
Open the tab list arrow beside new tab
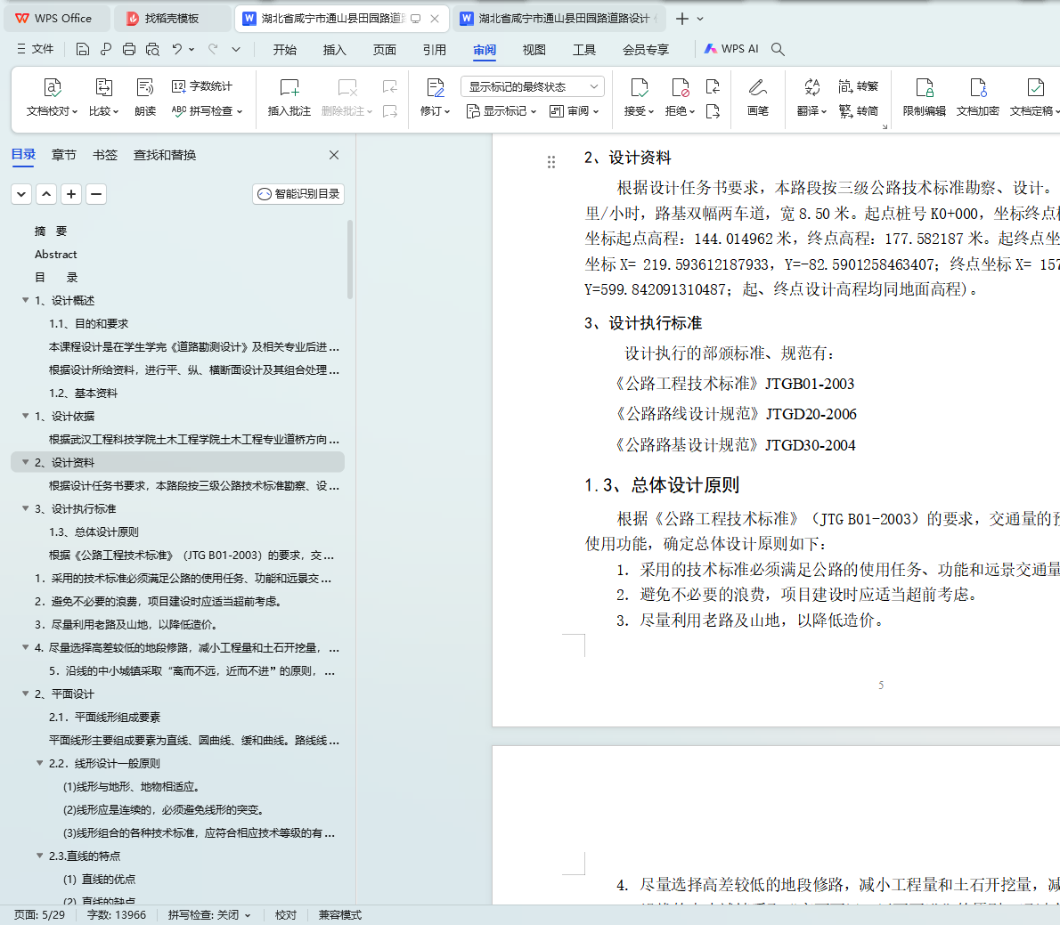pos(700,19)
